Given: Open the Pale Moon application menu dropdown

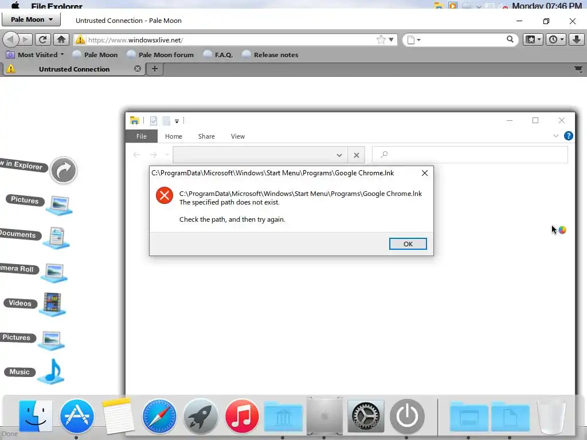Looking at the screenshot, I should 31,19.
